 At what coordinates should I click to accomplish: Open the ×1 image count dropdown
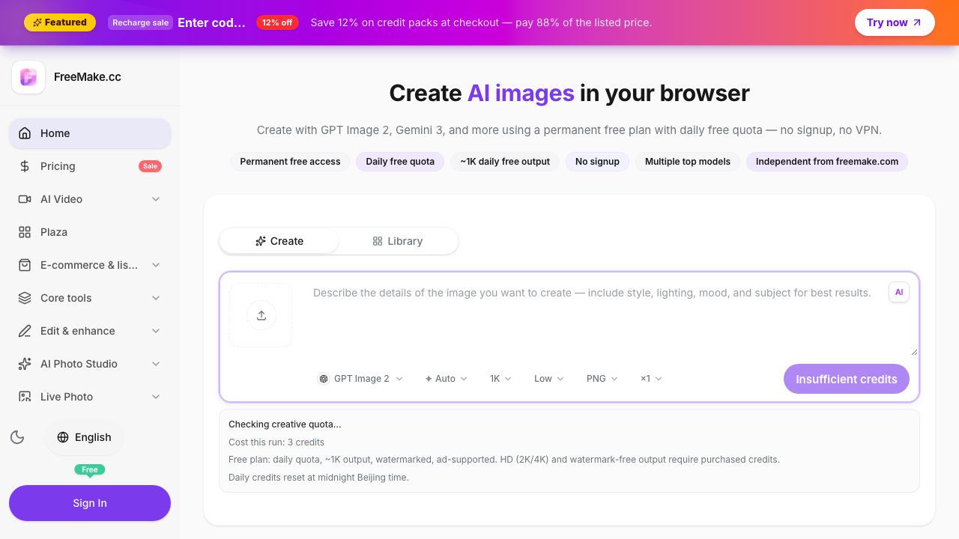(651, 379)
